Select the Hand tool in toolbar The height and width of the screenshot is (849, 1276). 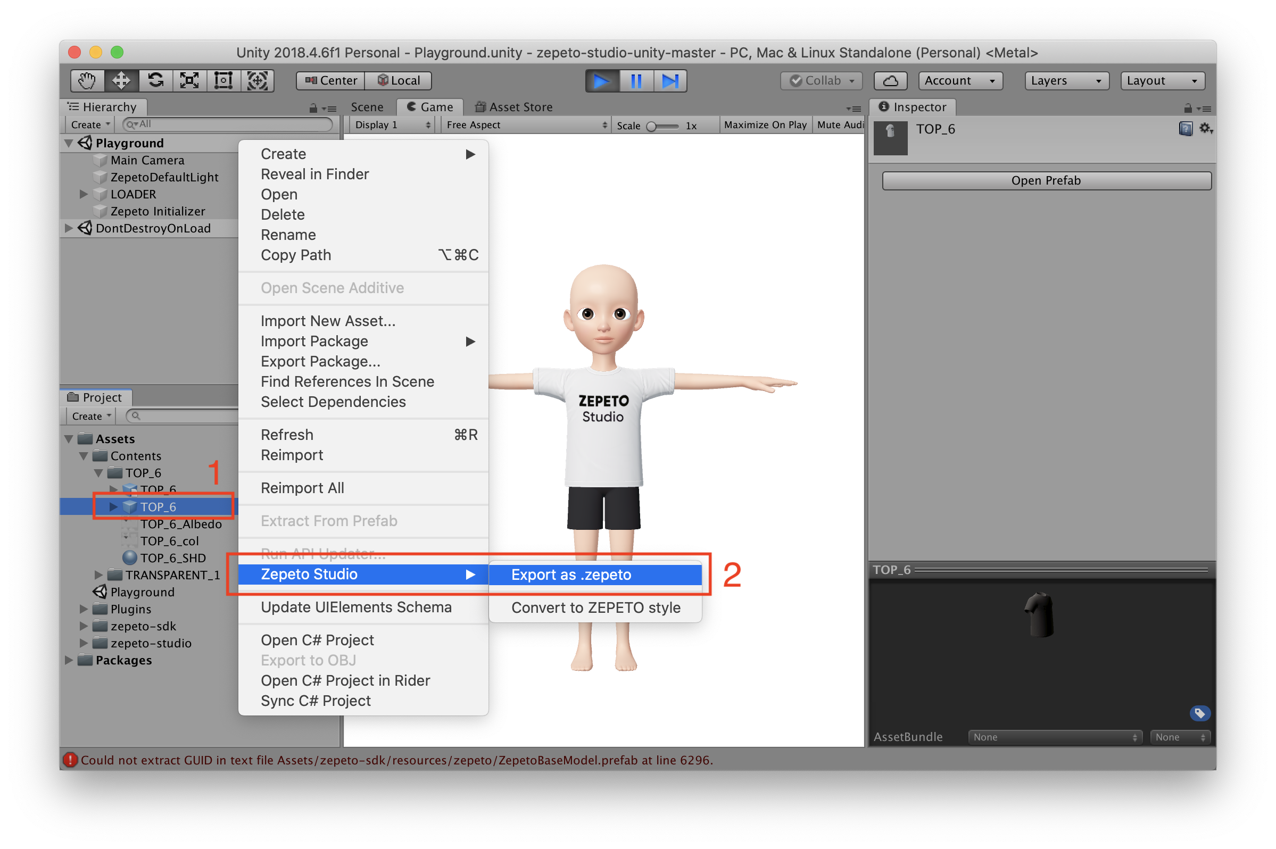click(x=87, y=81)
